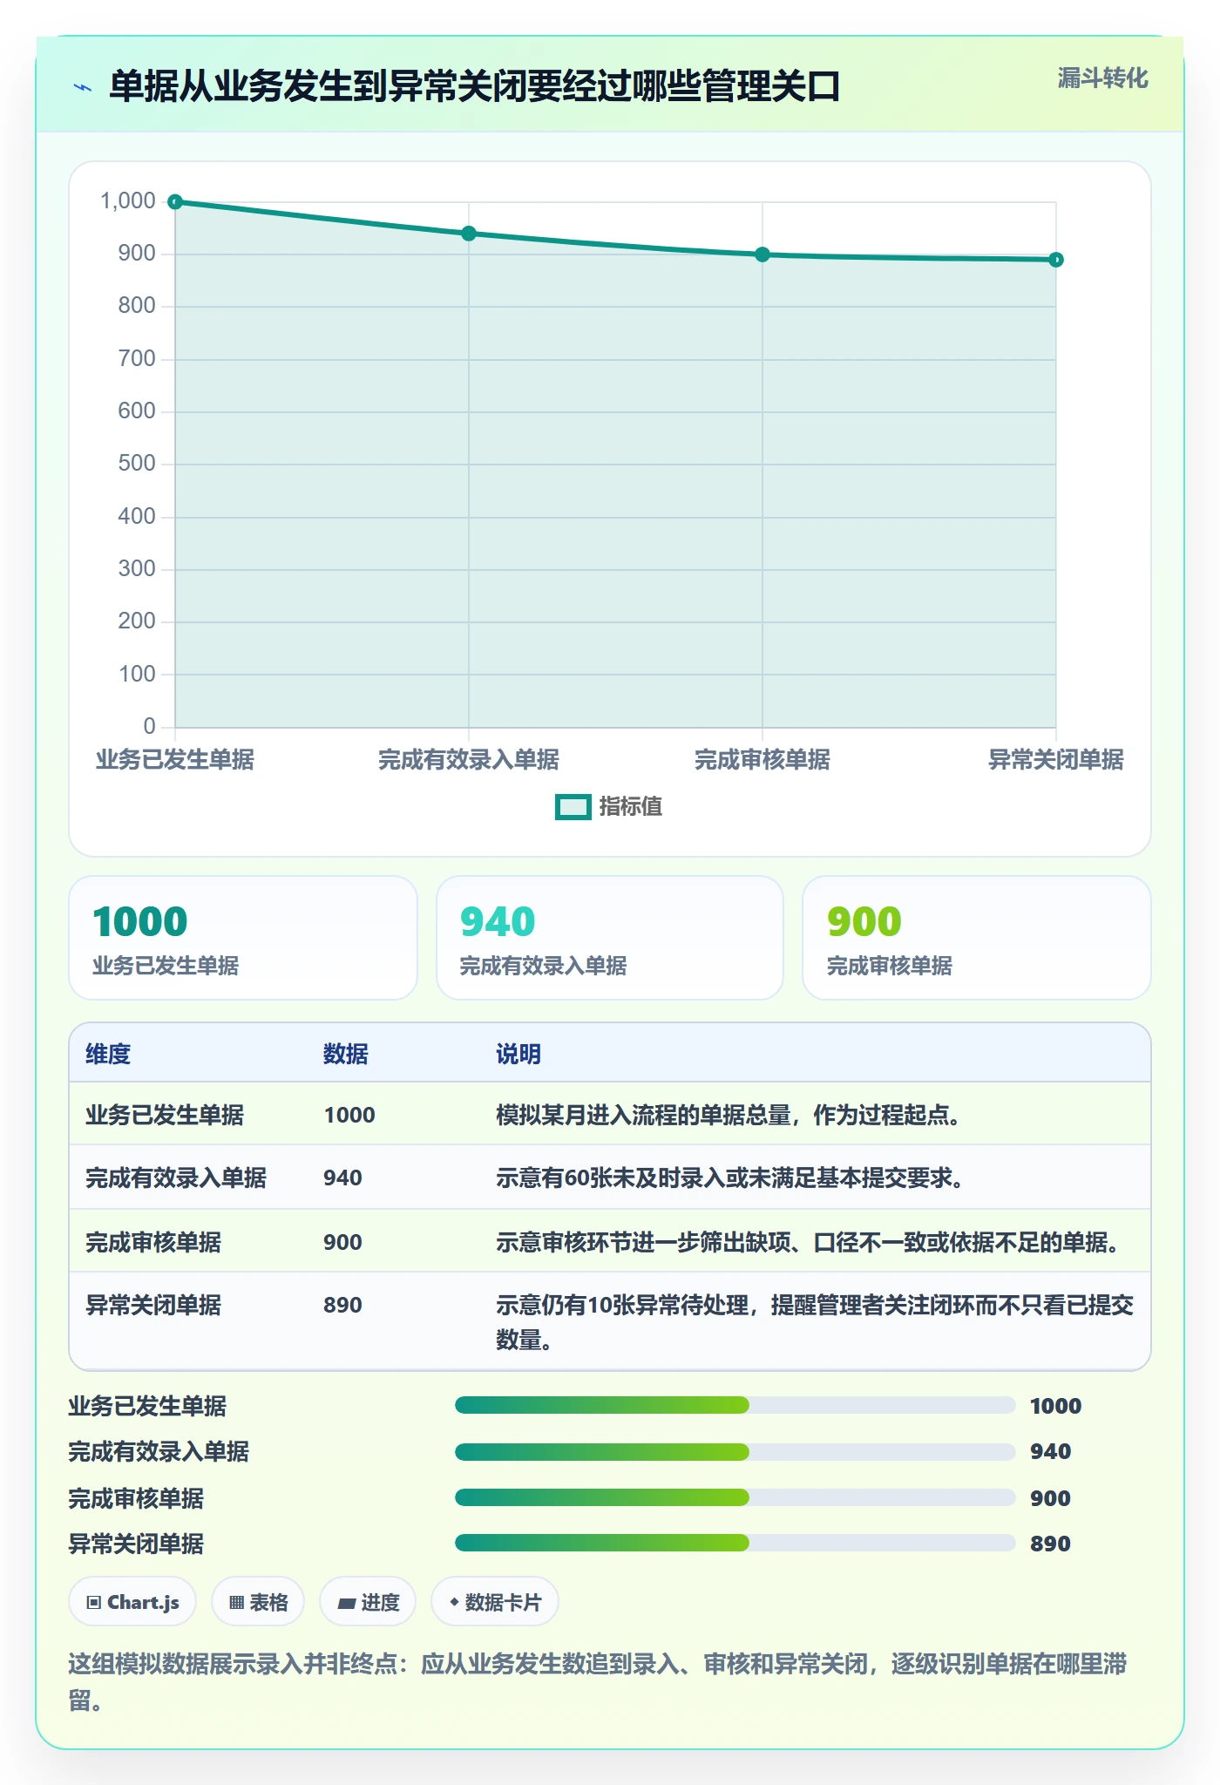Click the description about 60张未及时录入

[x=730, y=1178]
